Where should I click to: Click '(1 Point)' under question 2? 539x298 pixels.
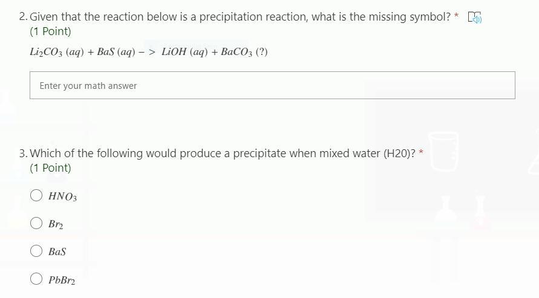[x=50, y=31]
